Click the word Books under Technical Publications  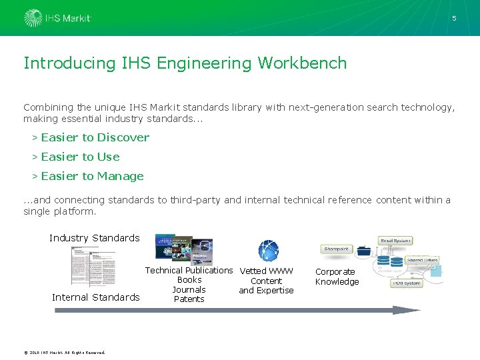[189, 280]
